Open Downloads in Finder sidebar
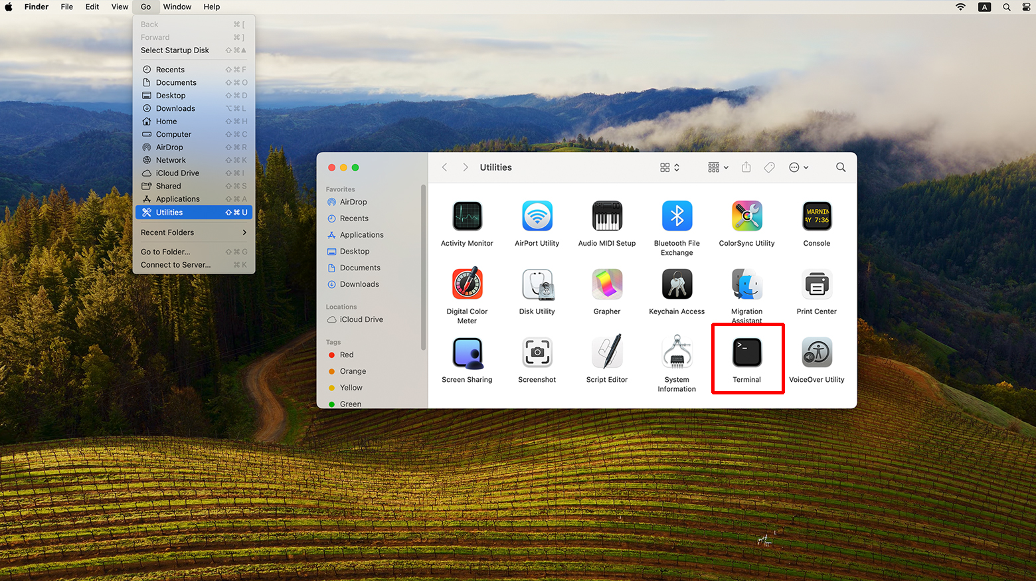This screenshot has height=581, width=1036. point(359,284)
